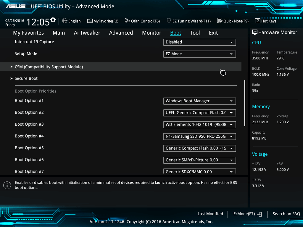Click the Qfan Control fan icon

pyautogui.click(x=127, y=21)
